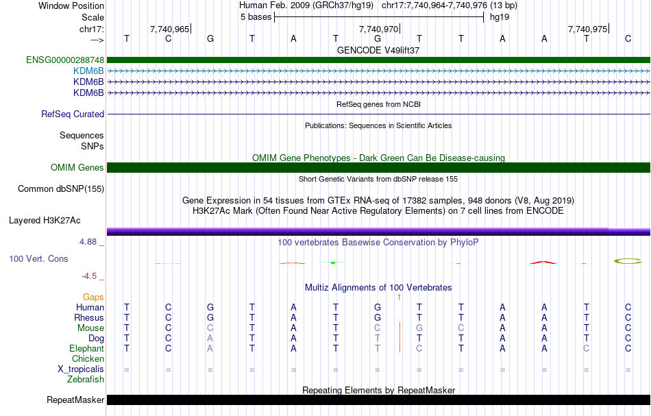Click the black RepeatMasker element bar

point(378,400)
